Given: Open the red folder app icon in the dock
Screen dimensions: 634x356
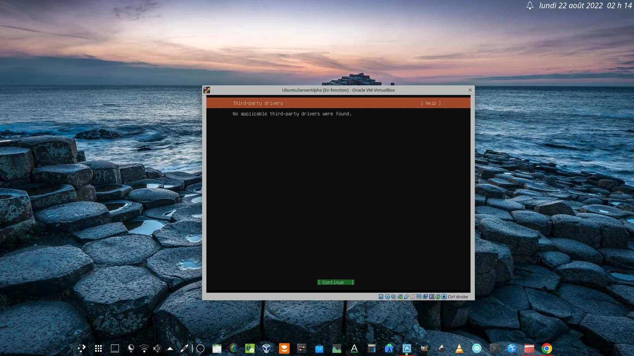Looking at the screenshot, I should pos(529,349).
